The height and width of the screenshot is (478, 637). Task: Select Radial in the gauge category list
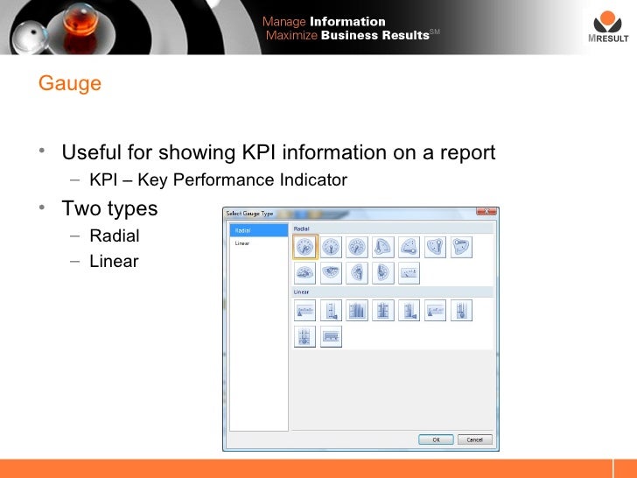[259, 230]
